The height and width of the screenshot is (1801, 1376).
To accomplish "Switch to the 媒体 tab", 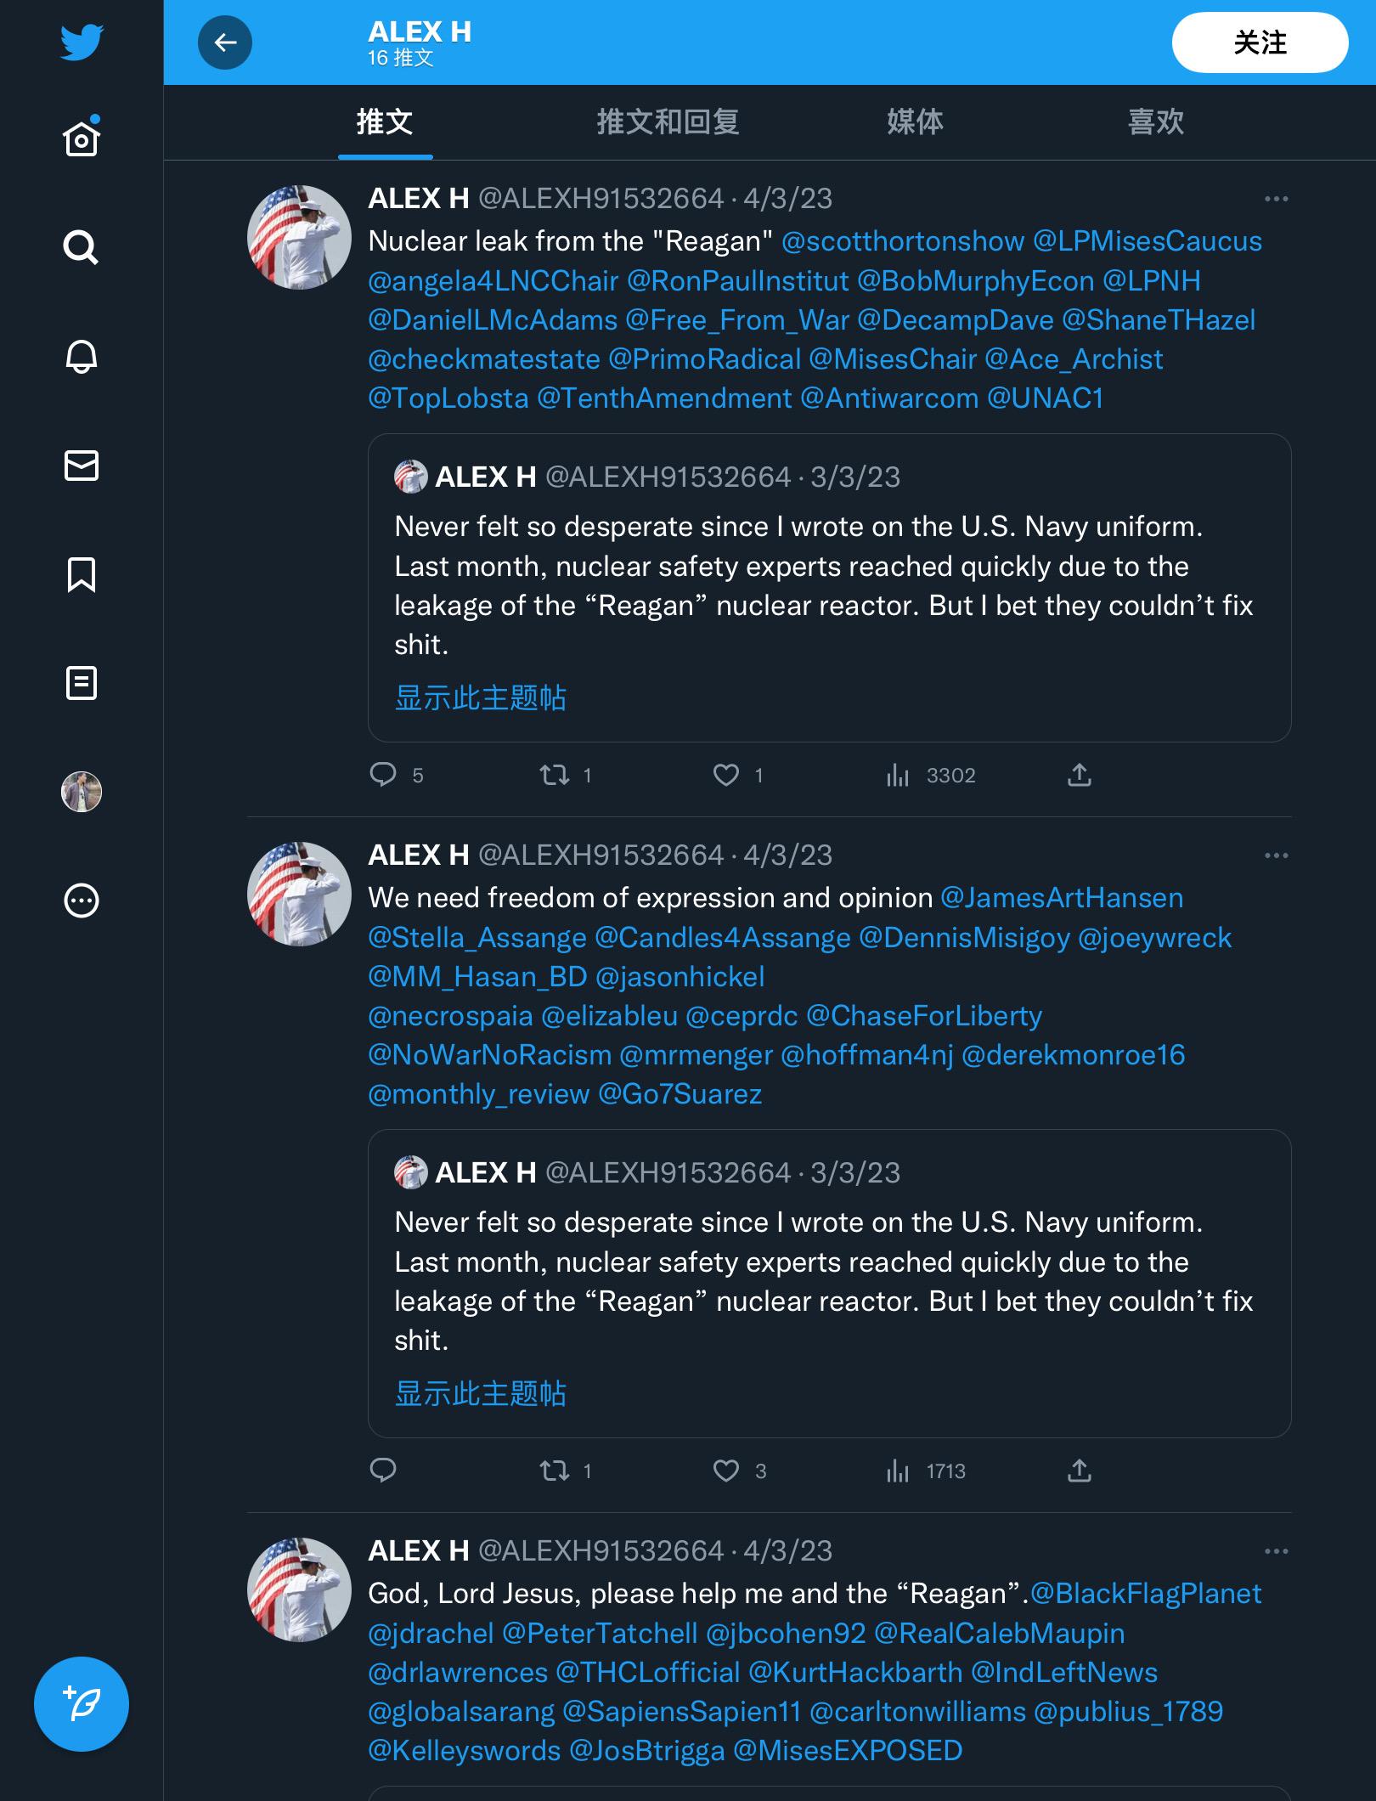I will point(915,121).
